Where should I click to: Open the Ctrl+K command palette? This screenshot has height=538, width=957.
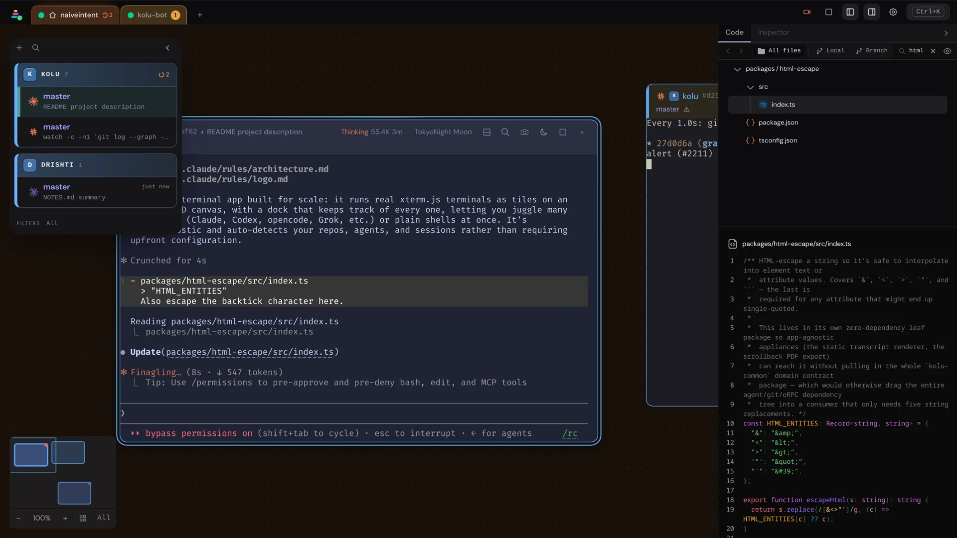tap(928, 11)
